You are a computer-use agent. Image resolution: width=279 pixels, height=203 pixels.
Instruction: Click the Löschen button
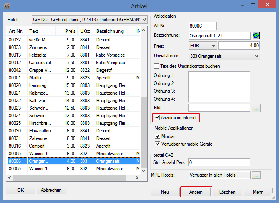point(227,192)
